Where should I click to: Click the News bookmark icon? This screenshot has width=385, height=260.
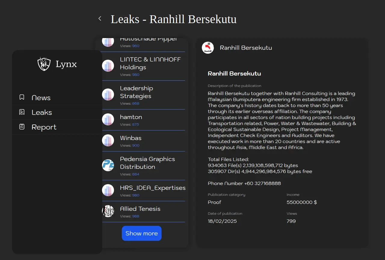point(22,97)
